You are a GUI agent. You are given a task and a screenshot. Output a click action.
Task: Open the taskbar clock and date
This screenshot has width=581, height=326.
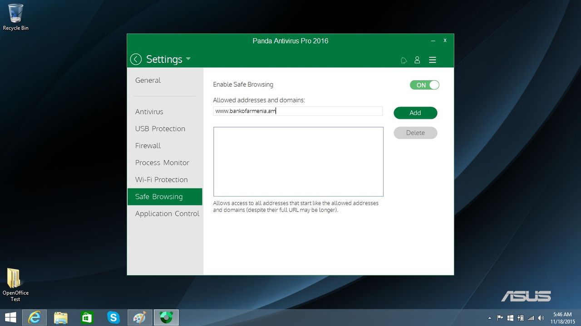[562, 318]
